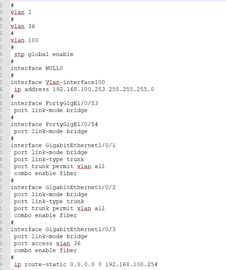Click "combo enable fiber" under GigabitEthernet1/0/3

[x=46, y=250]
